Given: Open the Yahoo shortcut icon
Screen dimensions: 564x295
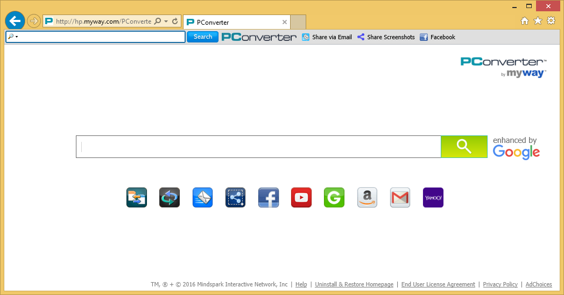Looking at the screenshot, I should 433,198.
